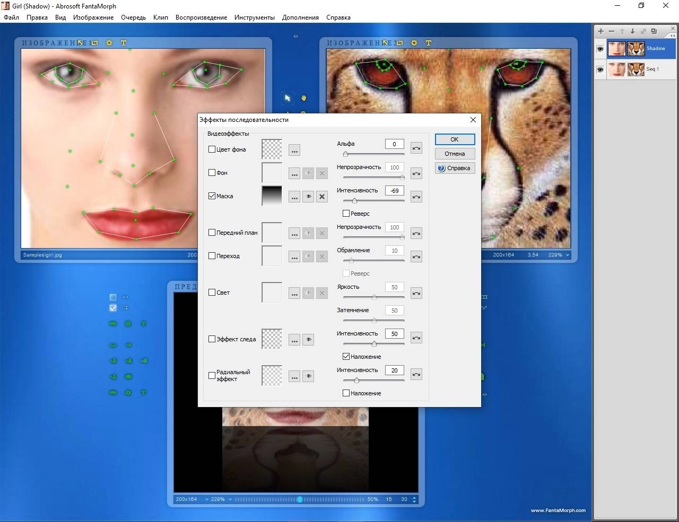Screen dimensions: 679x522
Task: Click the gear icon in left image panel header
Action: [x=109, y=43]
